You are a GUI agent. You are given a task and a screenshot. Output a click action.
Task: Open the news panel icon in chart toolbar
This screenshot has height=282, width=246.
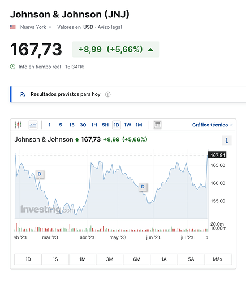pos(157,125)
